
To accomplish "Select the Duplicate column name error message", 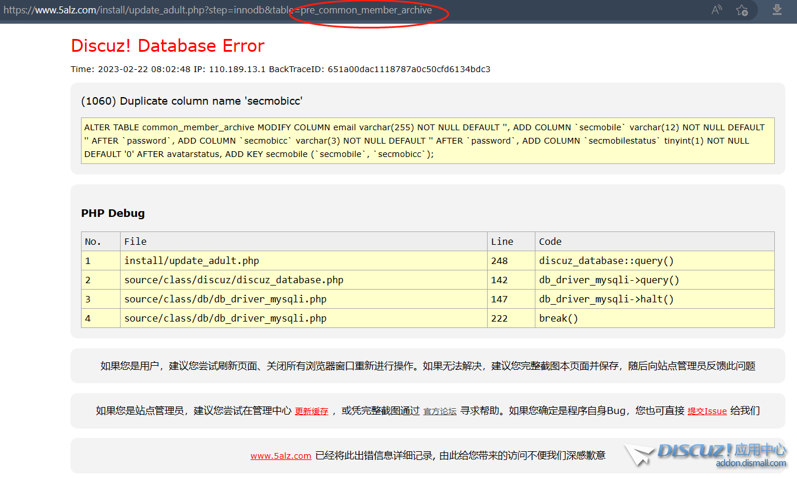I will click(192, 101).
